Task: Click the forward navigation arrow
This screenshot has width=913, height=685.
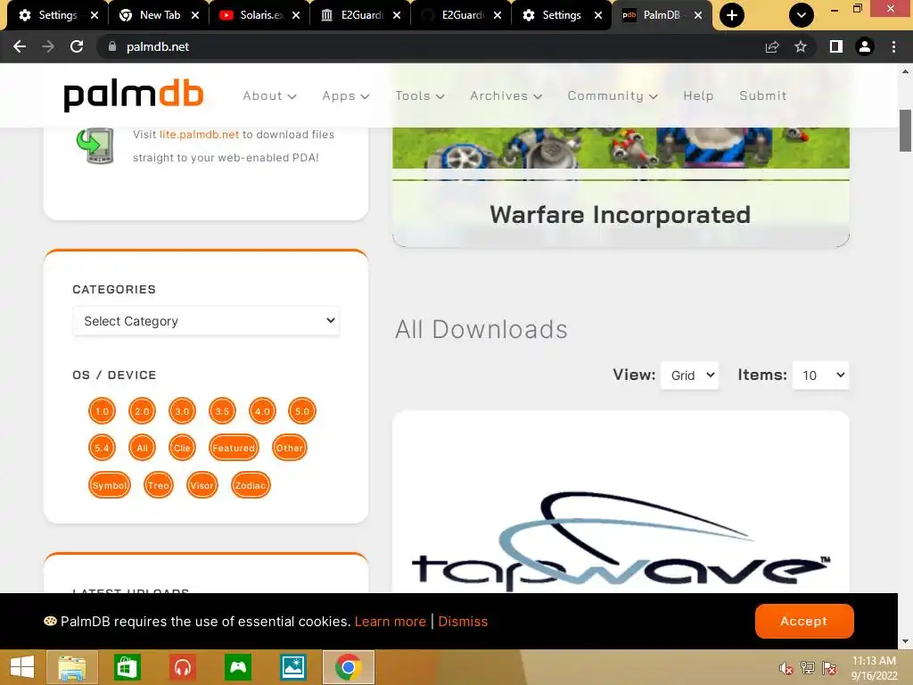Action: coord(48,46)
